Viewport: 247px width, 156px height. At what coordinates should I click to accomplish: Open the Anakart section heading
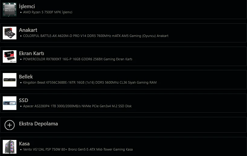coord(28,30)
